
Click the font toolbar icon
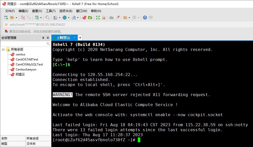click(x=74, y=18)
